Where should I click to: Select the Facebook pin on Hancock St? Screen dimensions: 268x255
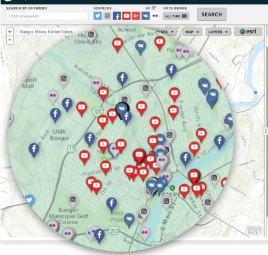coord(186,159)
